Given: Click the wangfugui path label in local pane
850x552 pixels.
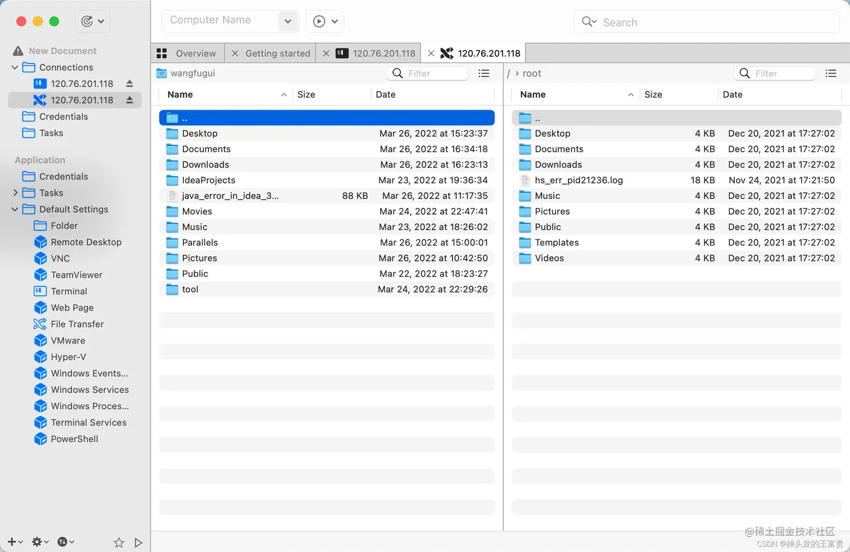Looking at the screenshot, I should [193, 74].
